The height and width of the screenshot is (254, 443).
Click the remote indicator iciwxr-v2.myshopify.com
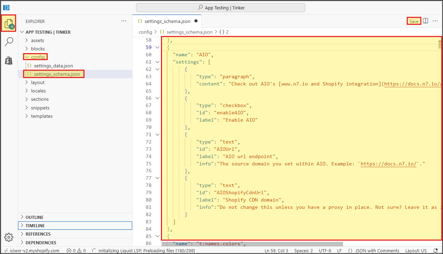[32, 251]
